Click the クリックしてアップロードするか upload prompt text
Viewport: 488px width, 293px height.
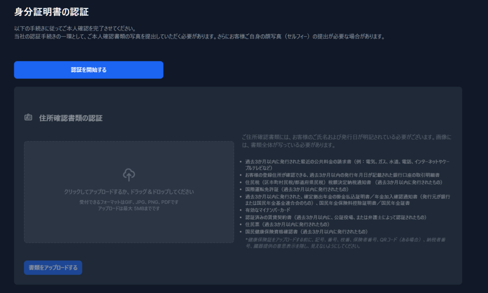[129, 192]
